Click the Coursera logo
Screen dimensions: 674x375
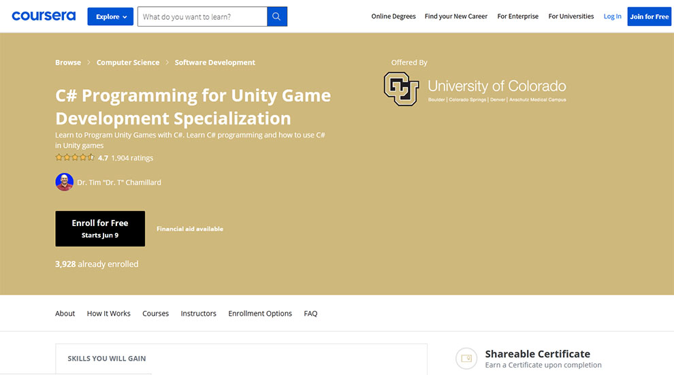(44, 16)
